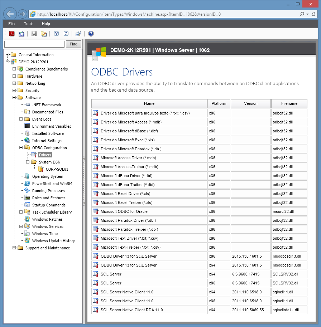Click the Save floppy disk toolbar icon
This screenshot has width=321, height=327.
click(34, 34)
